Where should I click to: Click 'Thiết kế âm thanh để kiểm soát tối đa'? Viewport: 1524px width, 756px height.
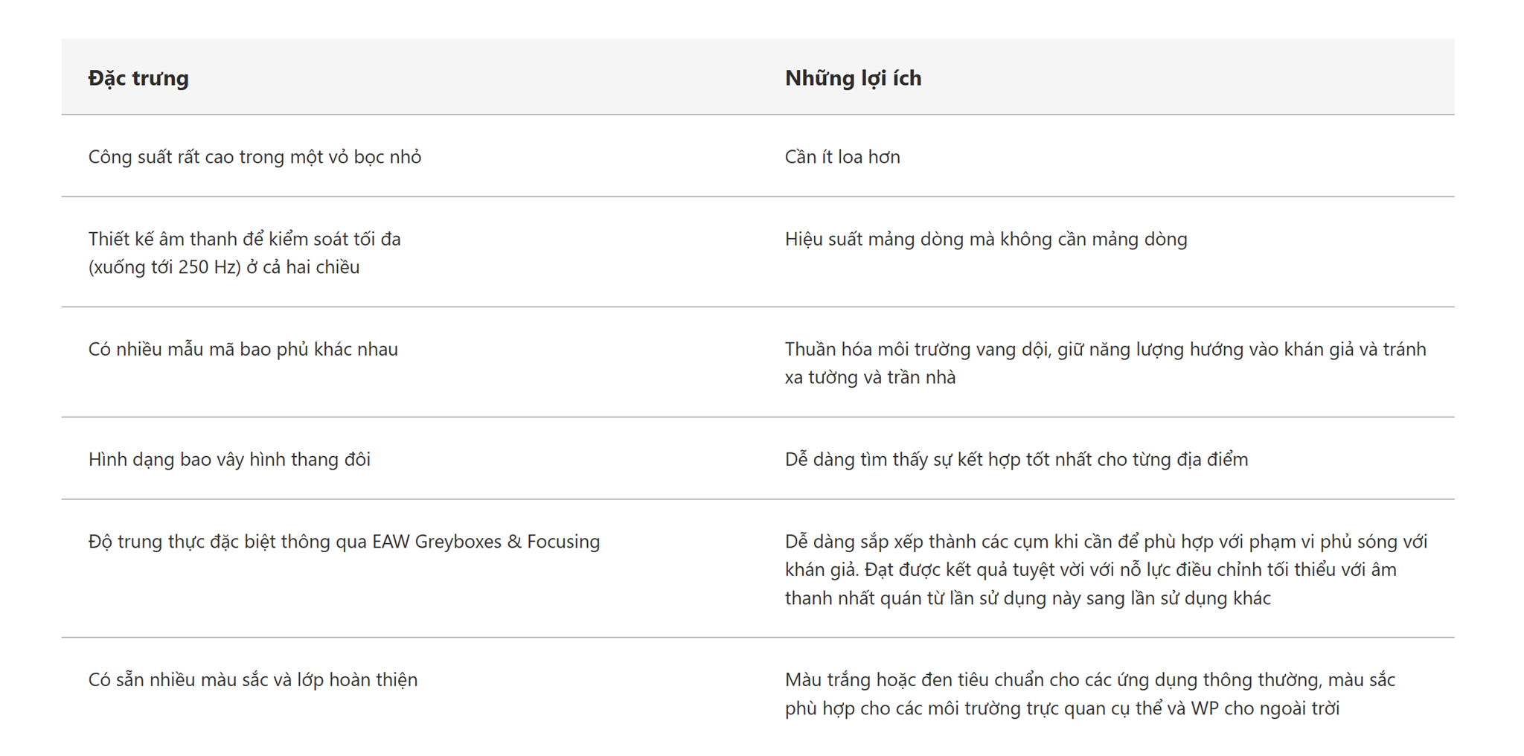[x=244, y=239]
